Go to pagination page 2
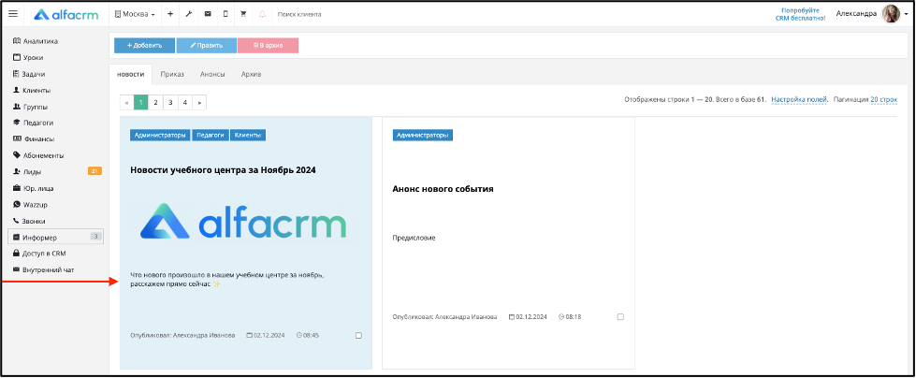Viewport: 916px width, 378px height. 155,102
